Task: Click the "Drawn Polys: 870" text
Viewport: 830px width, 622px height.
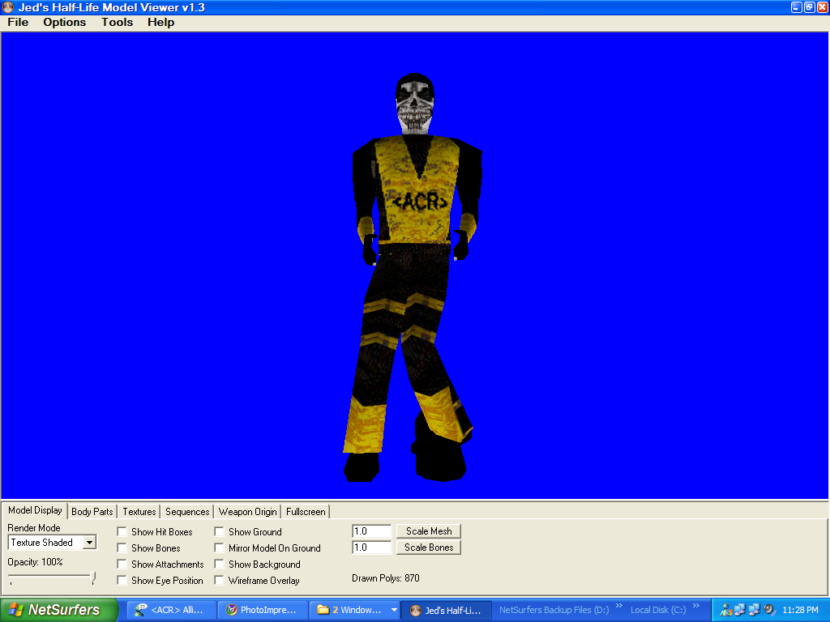Action: (385, 578)
